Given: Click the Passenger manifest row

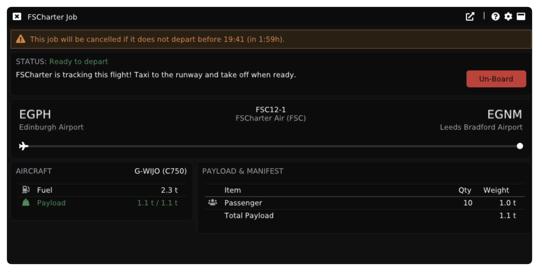Looking at the screenshot, I should click(243, 203).
